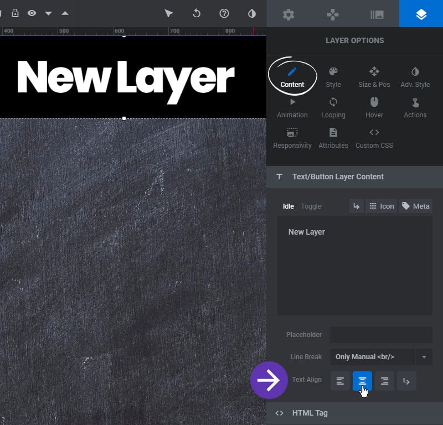Open Size & Pos options
Screen dimensions: 443x425
point(374,77)
